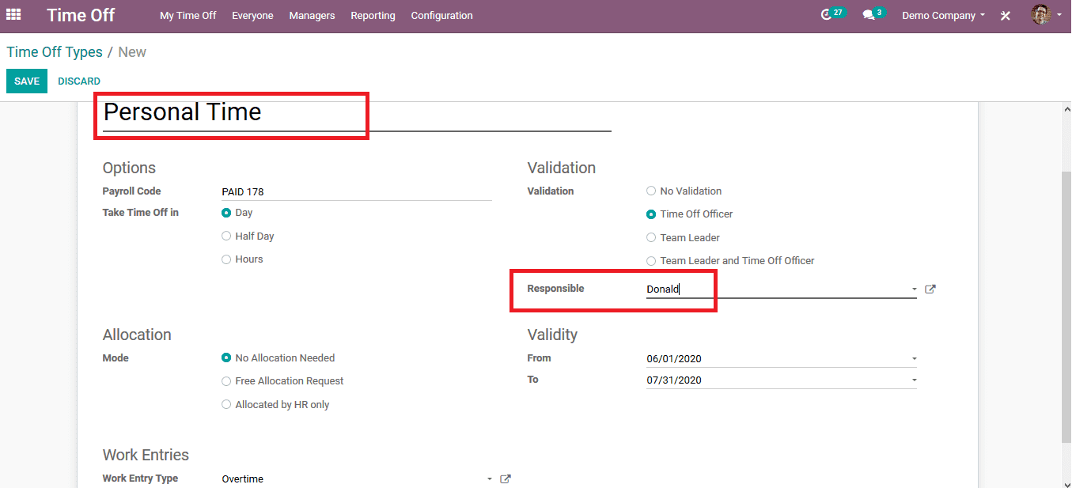Click the Work Entries section heading
This screenshot has width=1072, height=488.
tap(146, 455)
